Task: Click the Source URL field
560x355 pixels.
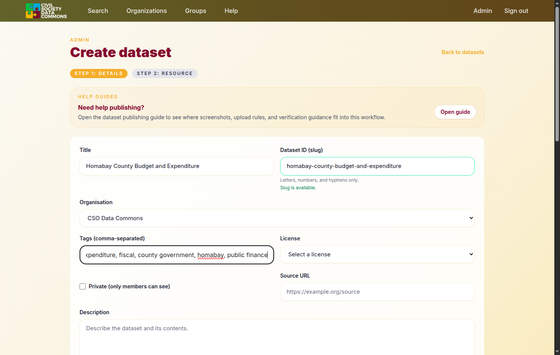Action: click(377, 292)
